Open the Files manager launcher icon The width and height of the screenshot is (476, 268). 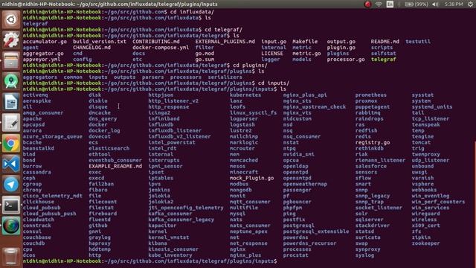11,61
